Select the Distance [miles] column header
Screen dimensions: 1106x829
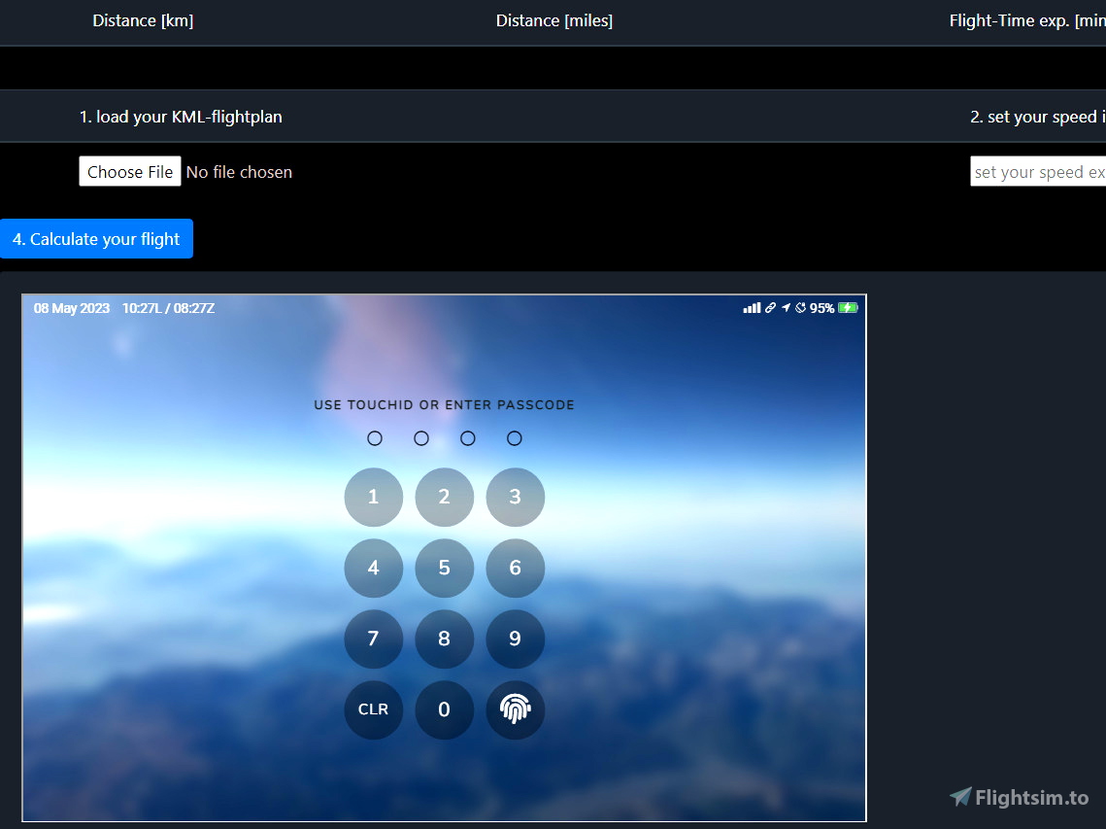coord(554,20)
